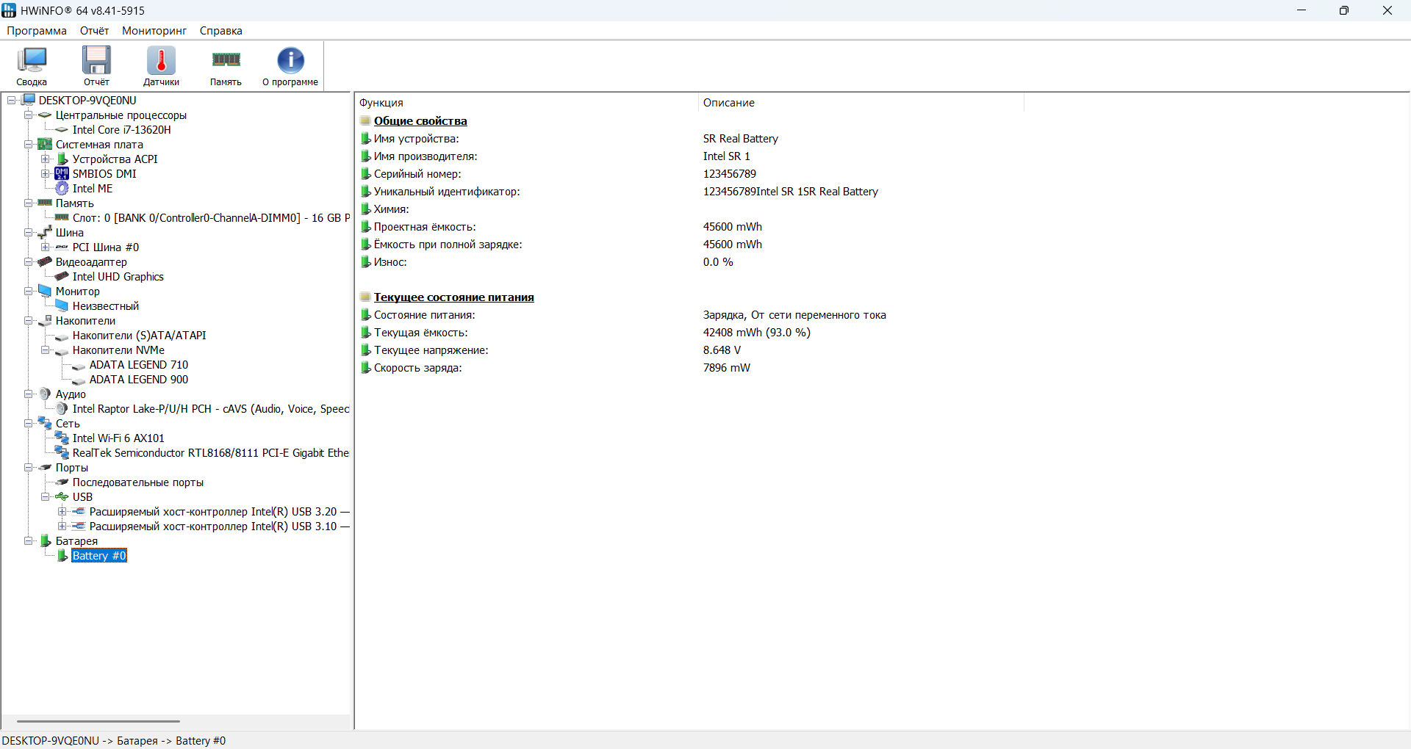
Task: Open the Мониторинг menu
Action: (x=154, y=31)
